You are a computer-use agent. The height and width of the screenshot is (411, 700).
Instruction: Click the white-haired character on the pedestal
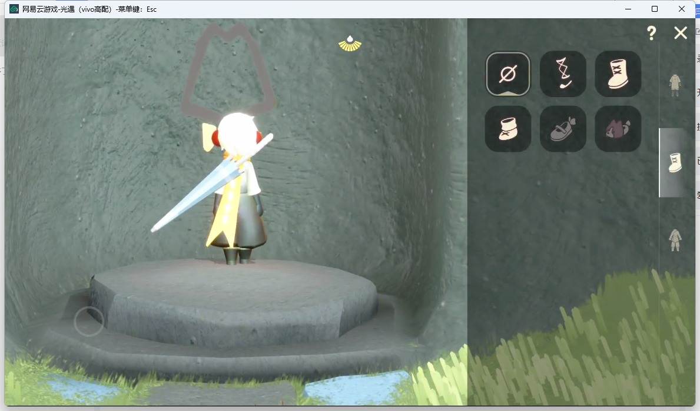pos(234,188)
